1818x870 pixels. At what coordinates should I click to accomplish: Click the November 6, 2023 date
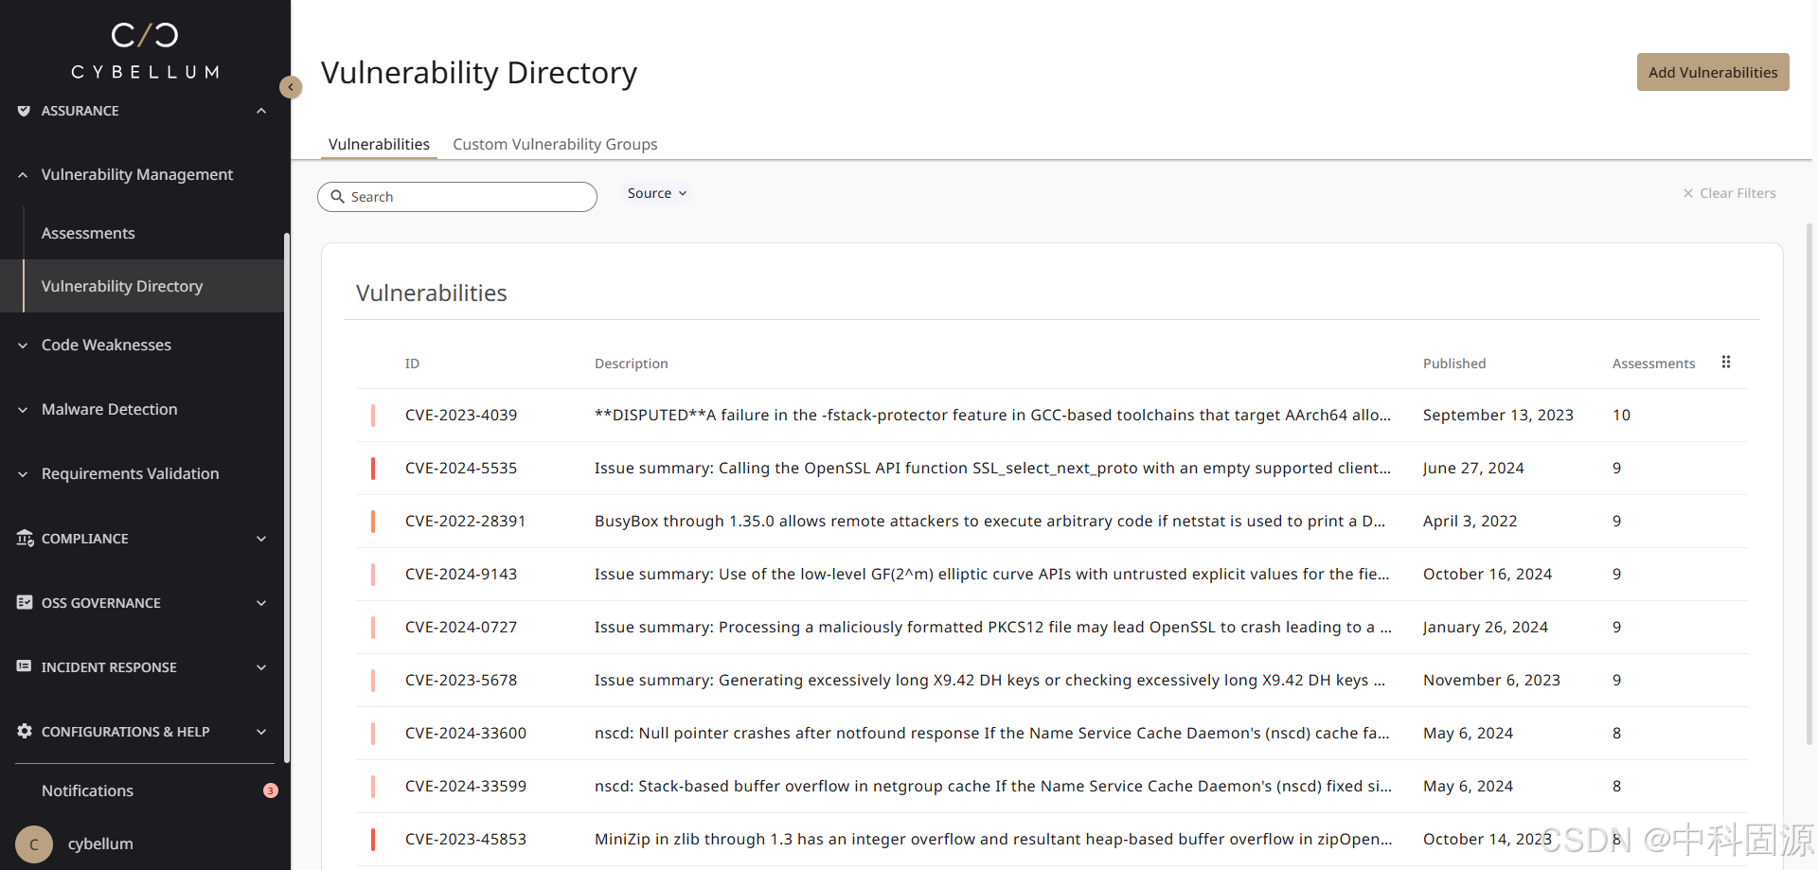click(1491, 680)
